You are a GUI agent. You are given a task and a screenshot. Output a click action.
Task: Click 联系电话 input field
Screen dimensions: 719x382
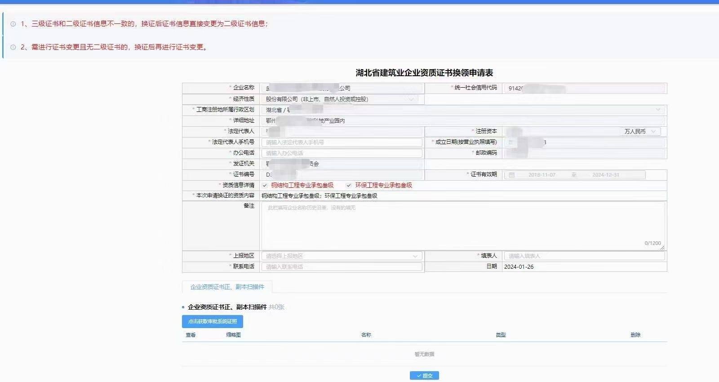(342, 267)
